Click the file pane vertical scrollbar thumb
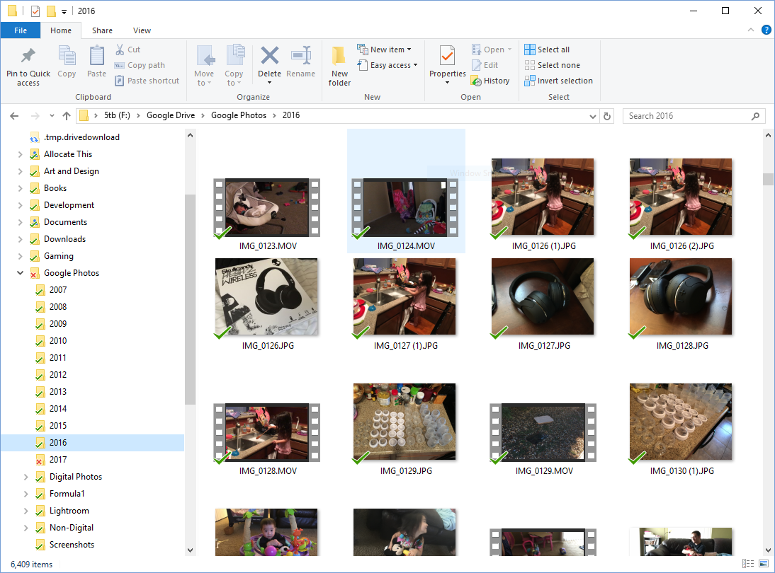 (768, 179)
